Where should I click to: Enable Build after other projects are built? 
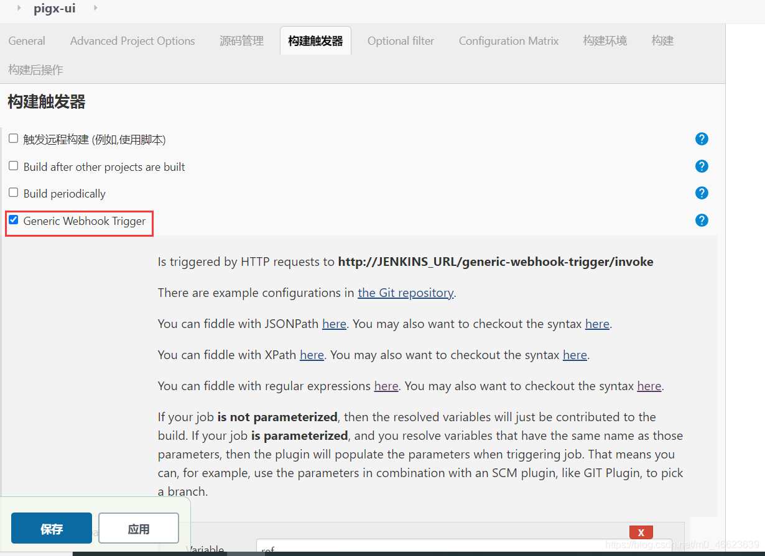click(13, 166)
